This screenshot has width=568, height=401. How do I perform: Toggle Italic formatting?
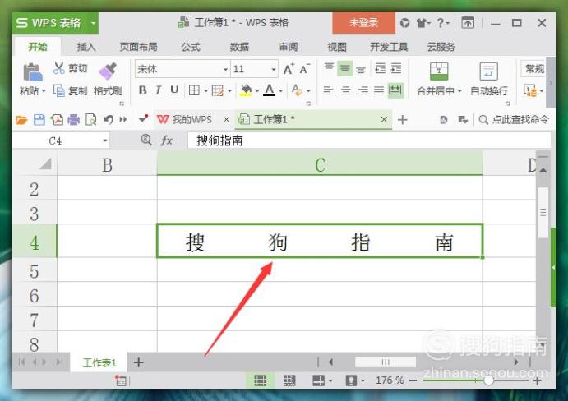[158, 90]
